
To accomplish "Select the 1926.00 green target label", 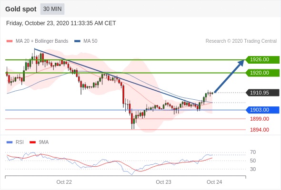I will (x=262, y=59).
